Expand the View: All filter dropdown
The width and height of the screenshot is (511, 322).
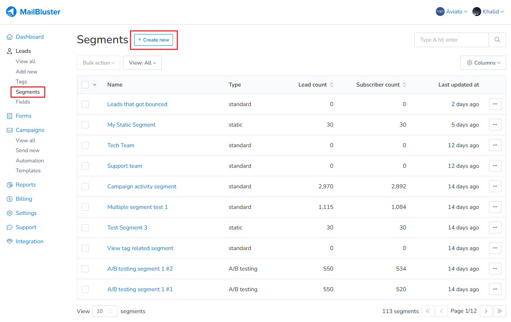(142, 63)
